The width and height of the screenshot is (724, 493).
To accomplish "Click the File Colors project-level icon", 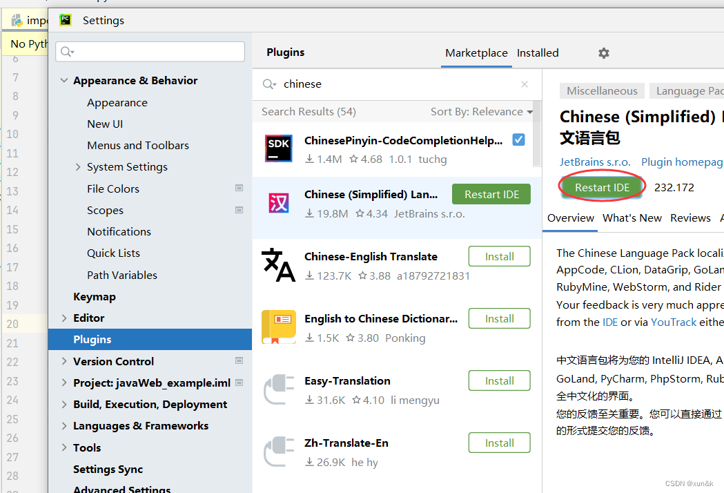I will 239,188.
